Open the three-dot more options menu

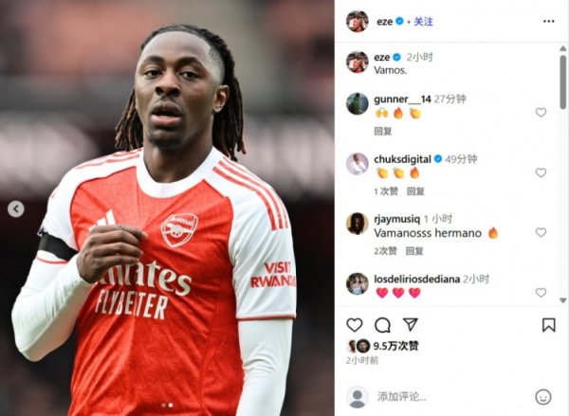pyautogui.click(x=548, y=22)
